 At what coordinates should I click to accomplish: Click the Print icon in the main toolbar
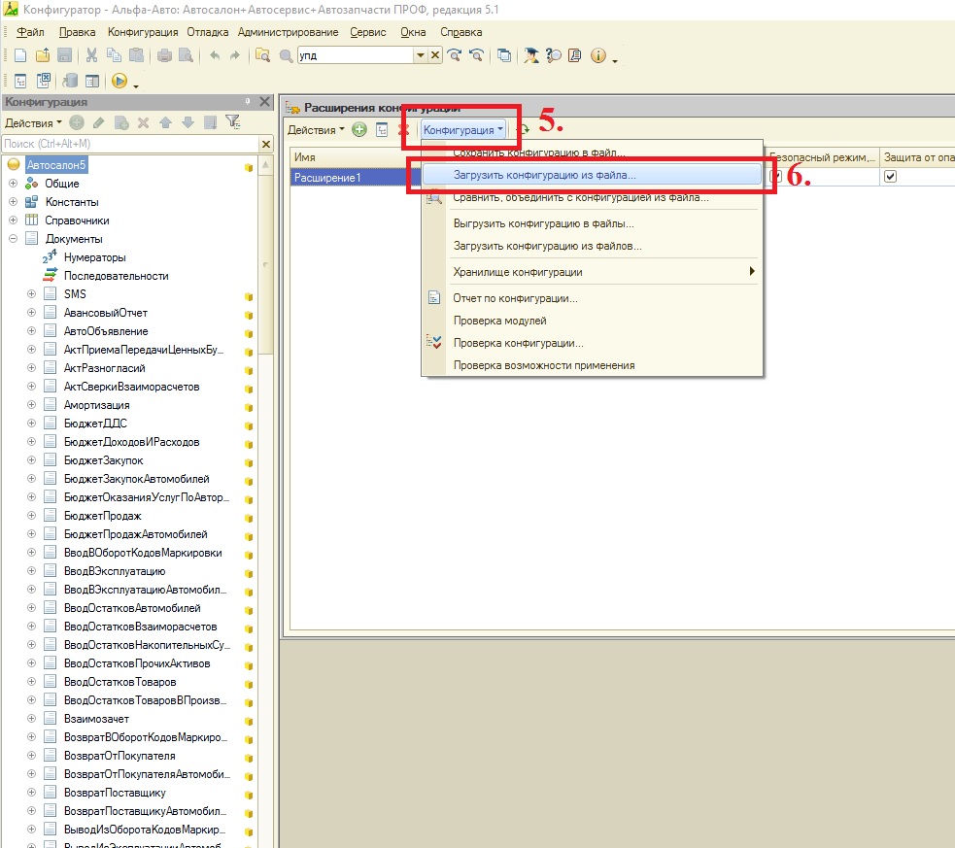click(165, 56)
